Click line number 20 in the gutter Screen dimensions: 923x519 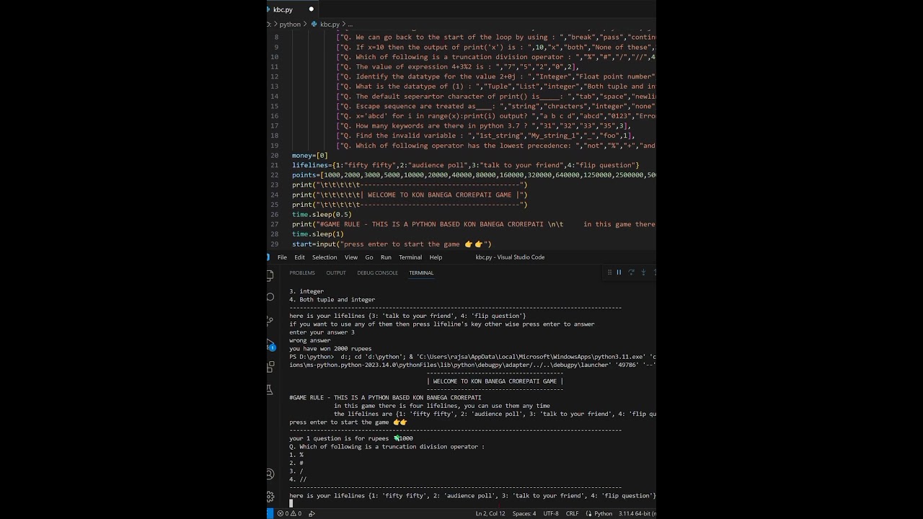coord(275,155)
